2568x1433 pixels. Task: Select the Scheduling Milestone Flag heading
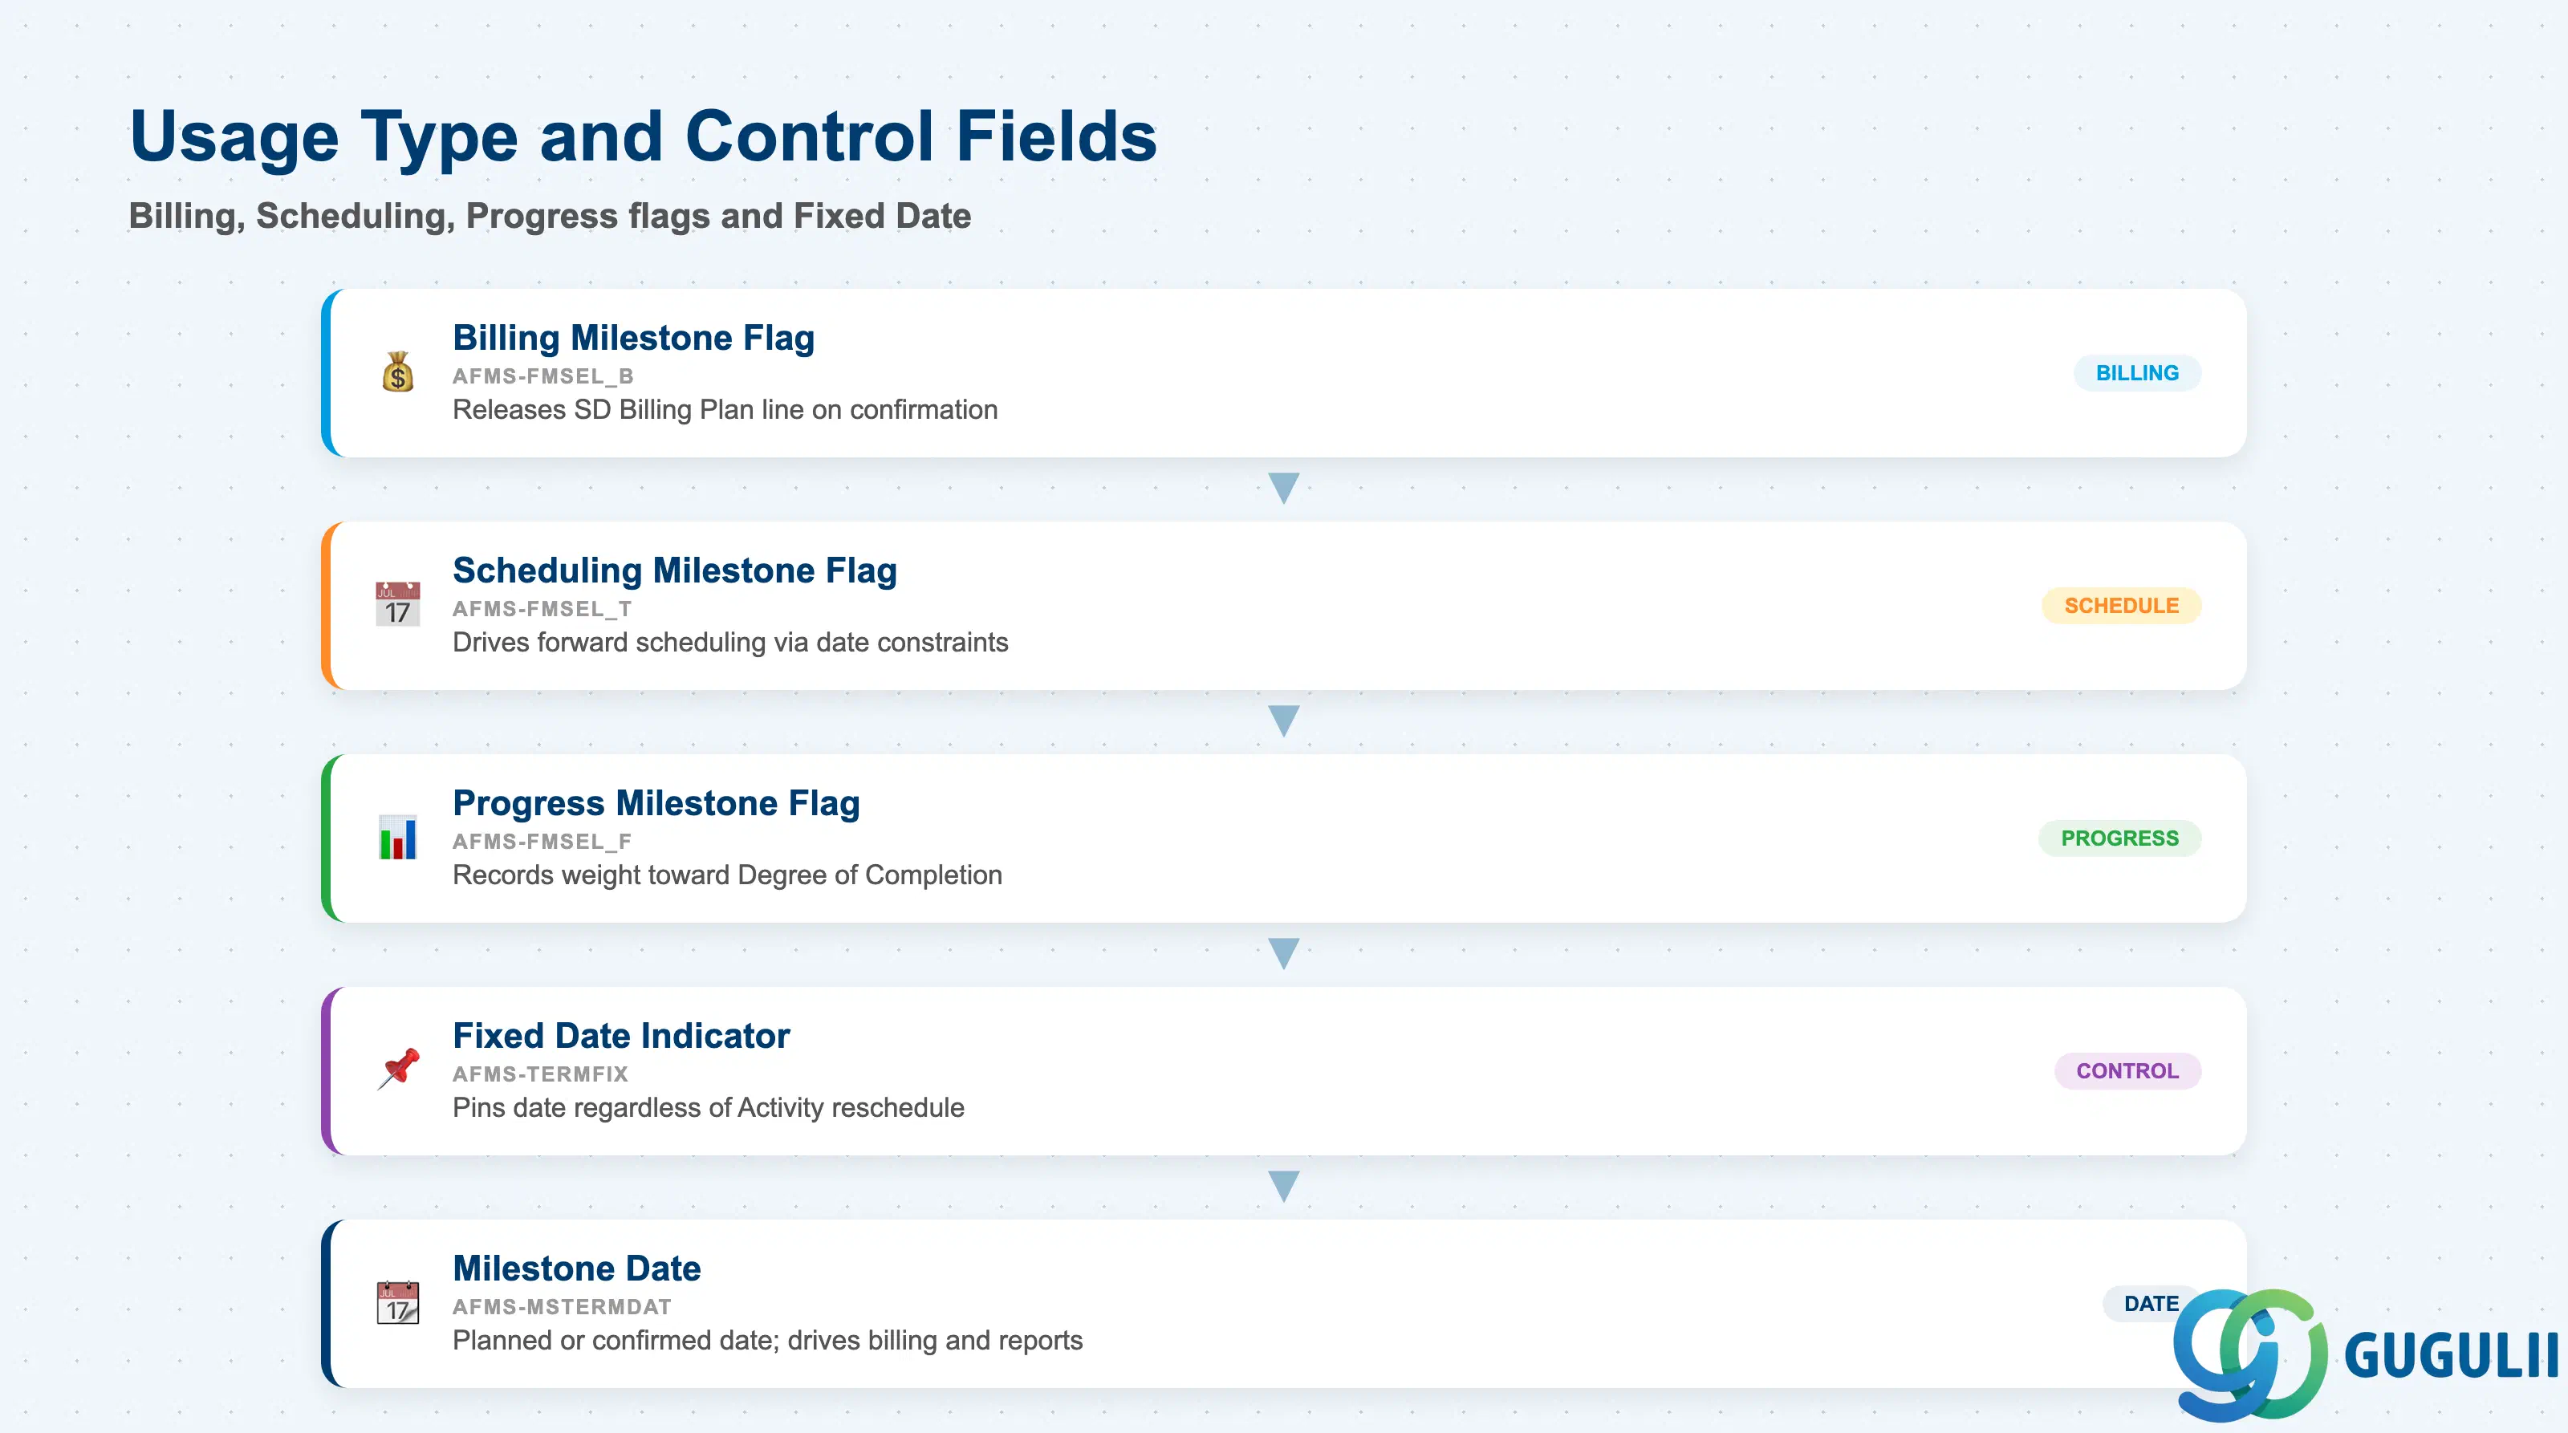[x=675, y=570]
